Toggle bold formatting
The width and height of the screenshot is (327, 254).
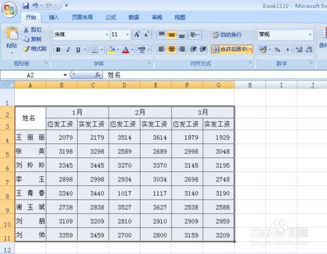tap(58, 50)
